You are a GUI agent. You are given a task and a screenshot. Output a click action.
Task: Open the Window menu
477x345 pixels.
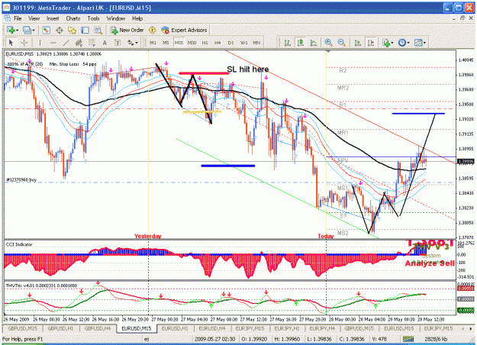(x=115, y=18)
